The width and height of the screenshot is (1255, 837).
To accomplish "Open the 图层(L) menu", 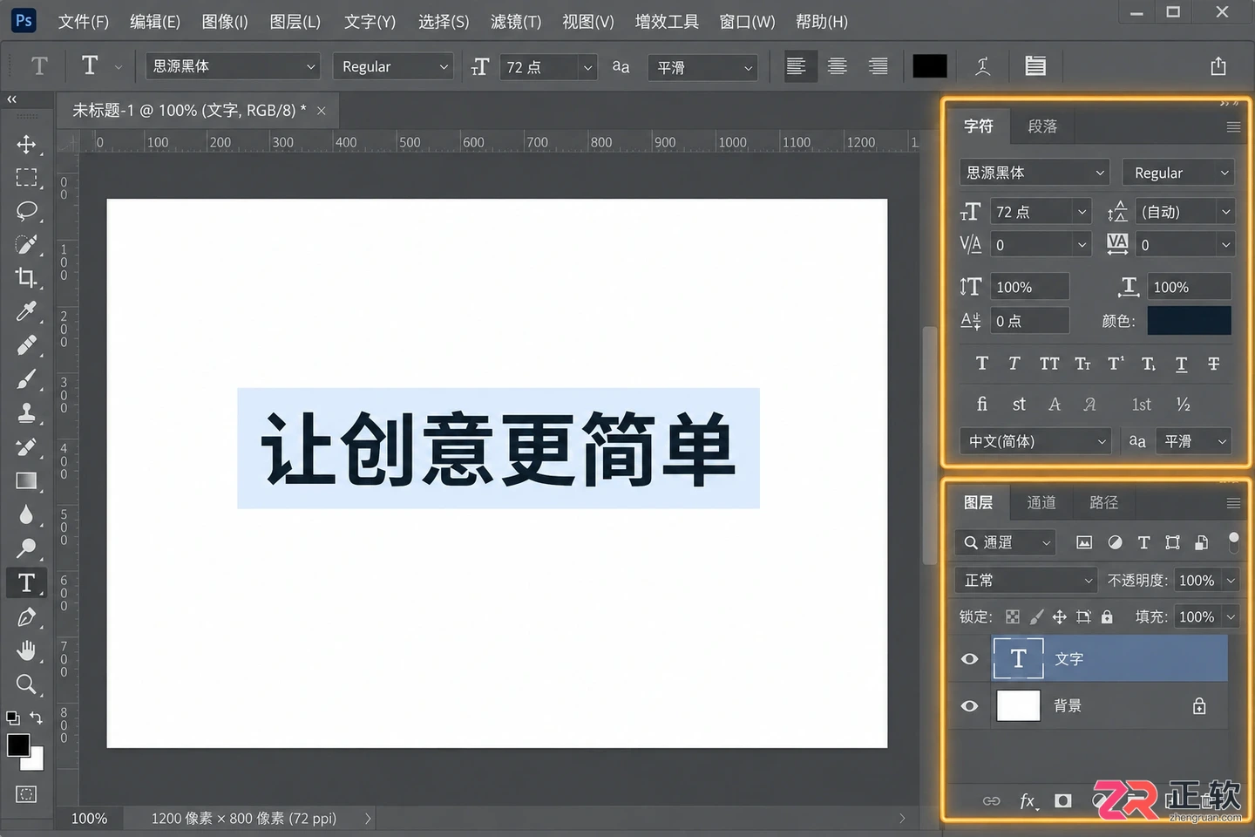I will click(295, 22).
